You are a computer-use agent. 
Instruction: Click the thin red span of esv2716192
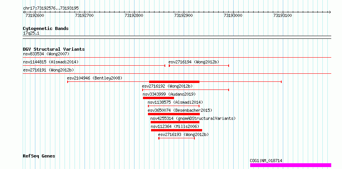186,90
